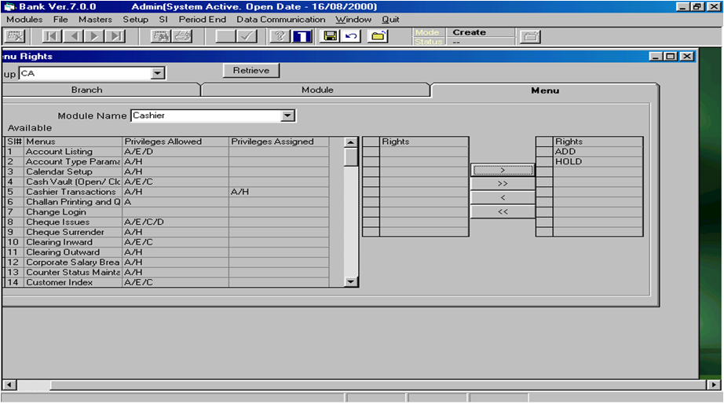Expand the group dropdown showing CA
This screenshot has width=724, height=404.
tap(158, 73)
